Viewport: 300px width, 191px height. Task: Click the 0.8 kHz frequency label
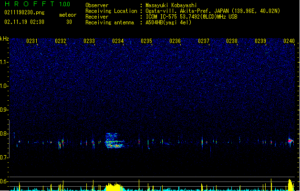(x=4, y=134)
